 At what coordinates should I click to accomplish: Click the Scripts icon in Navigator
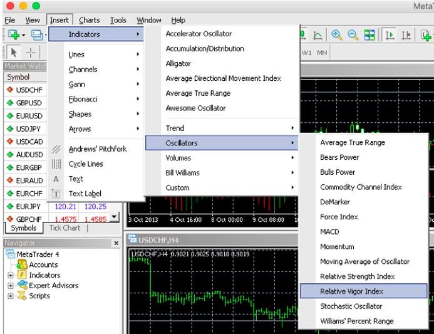point(22,296)
